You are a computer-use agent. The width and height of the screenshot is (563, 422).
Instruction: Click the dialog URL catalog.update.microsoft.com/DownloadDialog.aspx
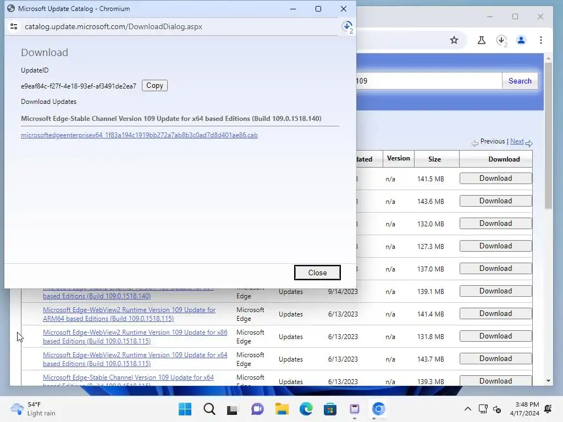113,26
